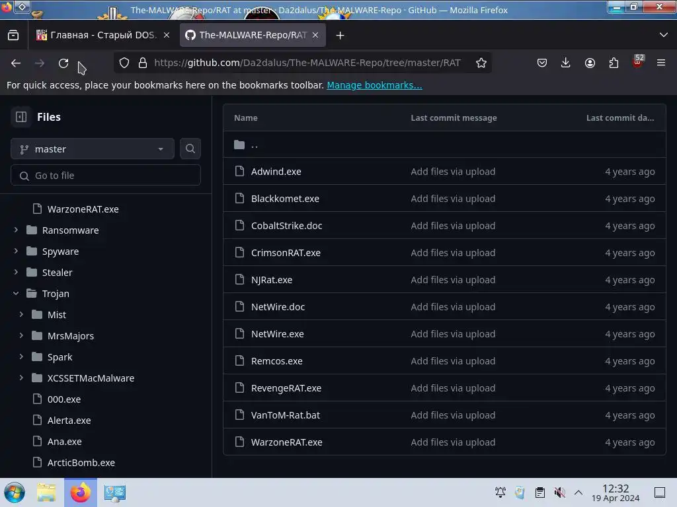Open NetWire.doc file link
Screen dimensions: 677x507
278,307
